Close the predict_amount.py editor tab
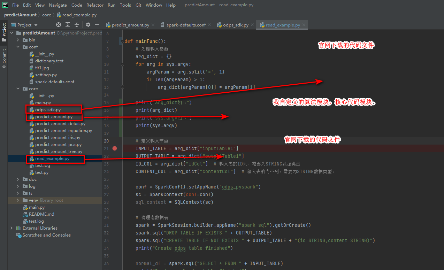444x270 pixels. click(153, 25)
